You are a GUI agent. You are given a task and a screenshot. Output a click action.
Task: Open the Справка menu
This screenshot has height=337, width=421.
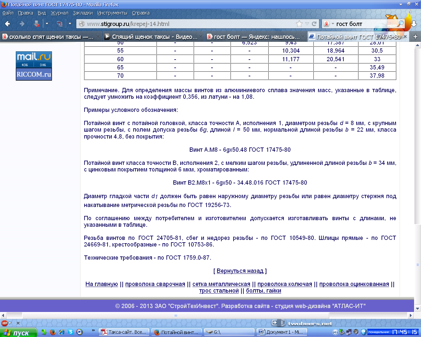coord(141,13)
